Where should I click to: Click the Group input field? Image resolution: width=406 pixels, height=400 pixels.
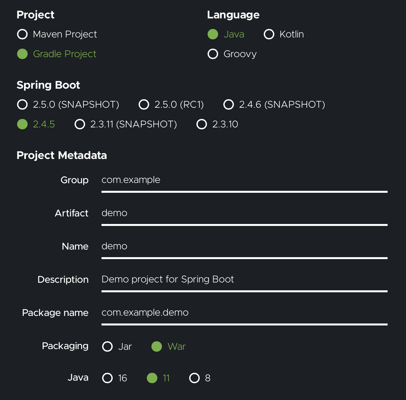244,180
